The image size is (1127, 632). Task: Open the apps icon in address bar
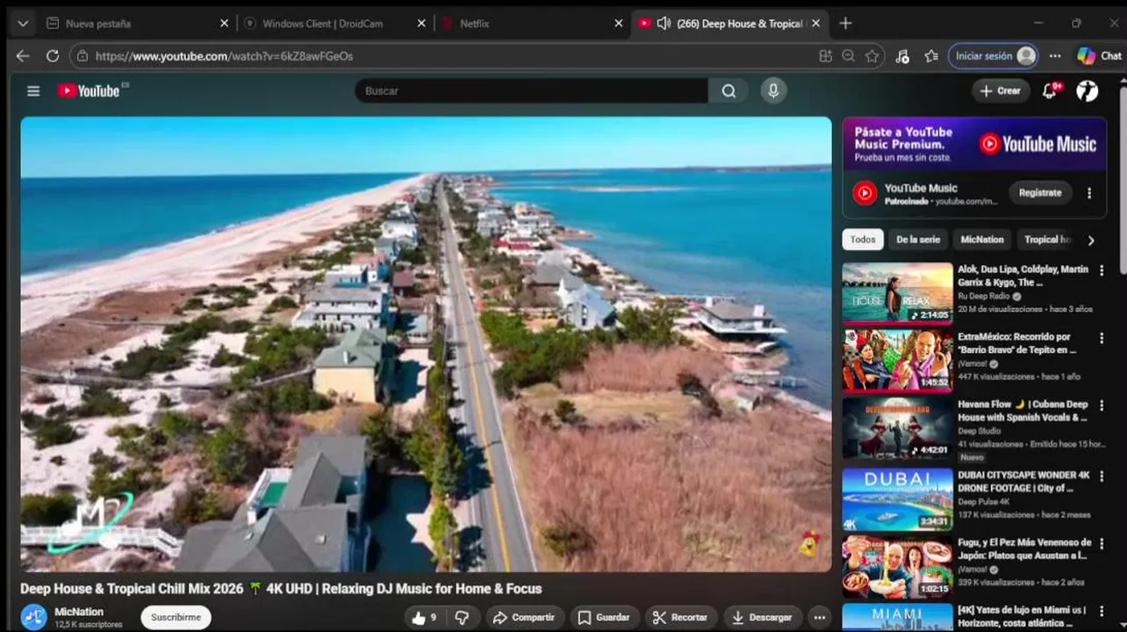[825, 55]
